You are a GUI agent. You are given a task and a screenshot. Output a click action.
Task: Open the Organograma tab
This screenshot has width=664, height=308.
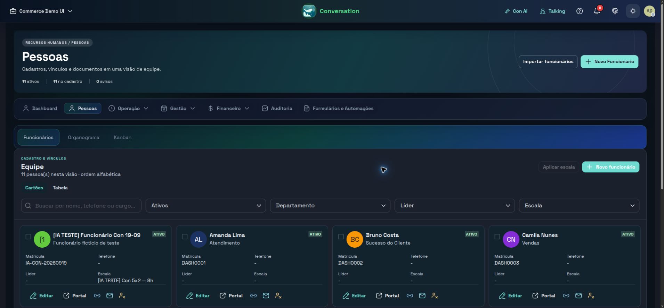pos(83,137)
